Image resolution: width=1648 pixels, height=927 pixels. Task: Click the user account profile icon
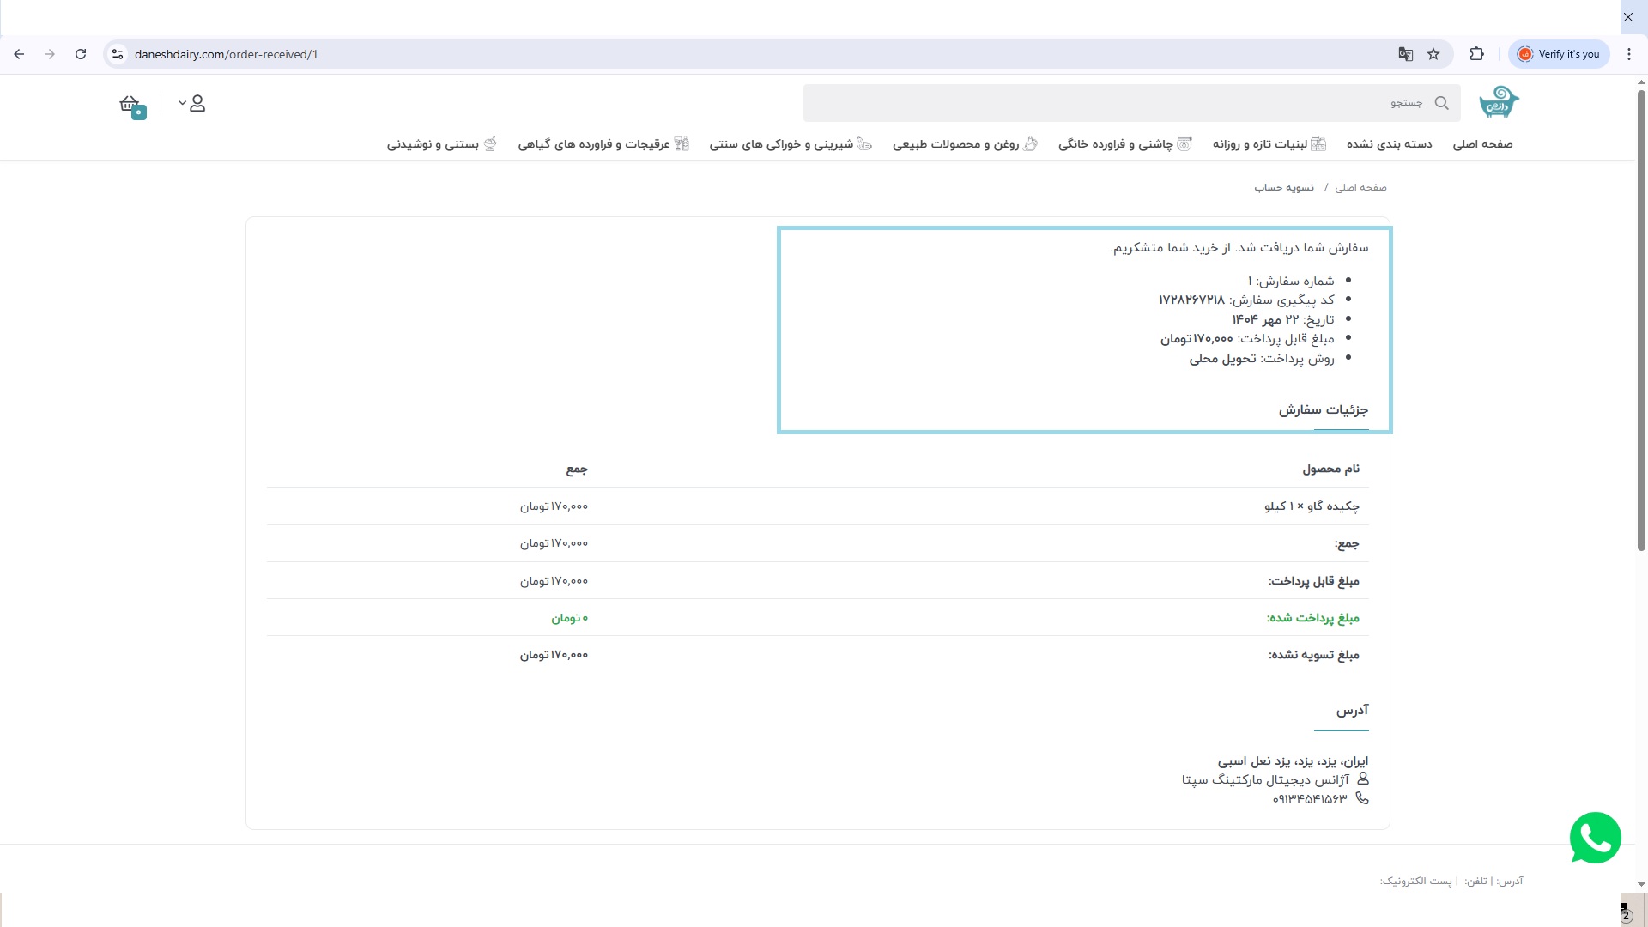point(197,104)
